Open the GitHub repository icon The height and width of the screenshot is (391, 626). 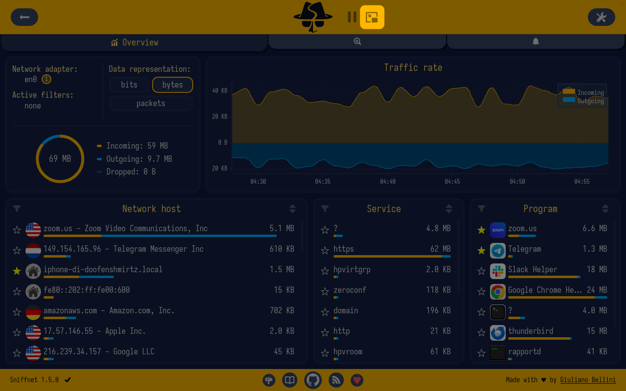[313, 380]
